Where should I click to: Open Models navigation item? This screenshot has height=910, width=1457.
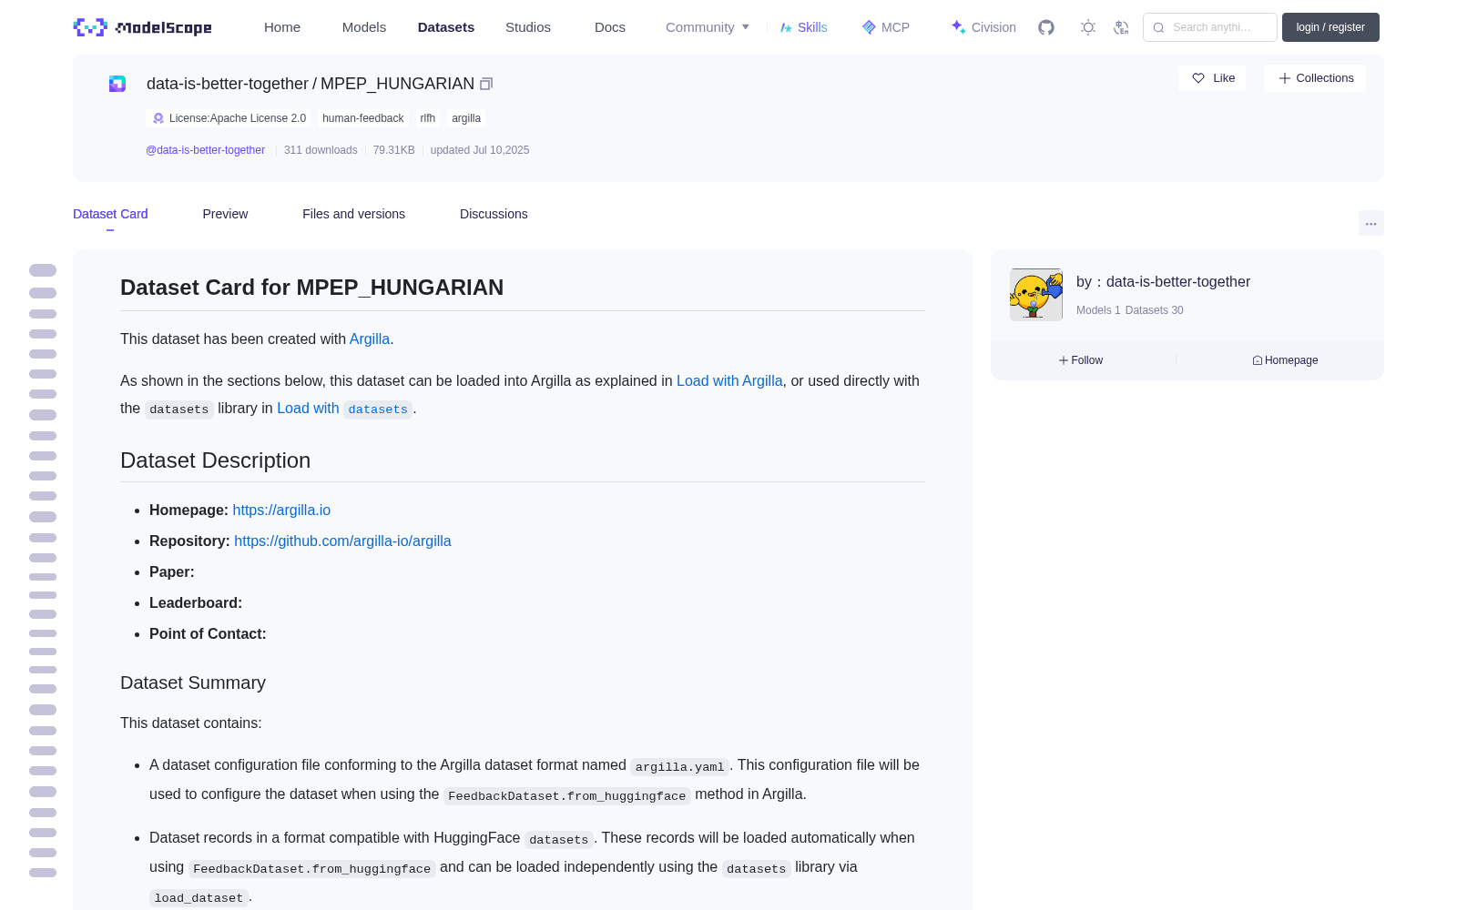pos(364,27)
